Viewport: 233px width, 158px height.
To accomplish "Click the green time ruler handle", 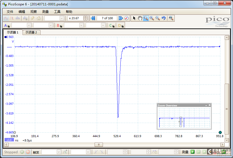I will [x=220, y=132].
